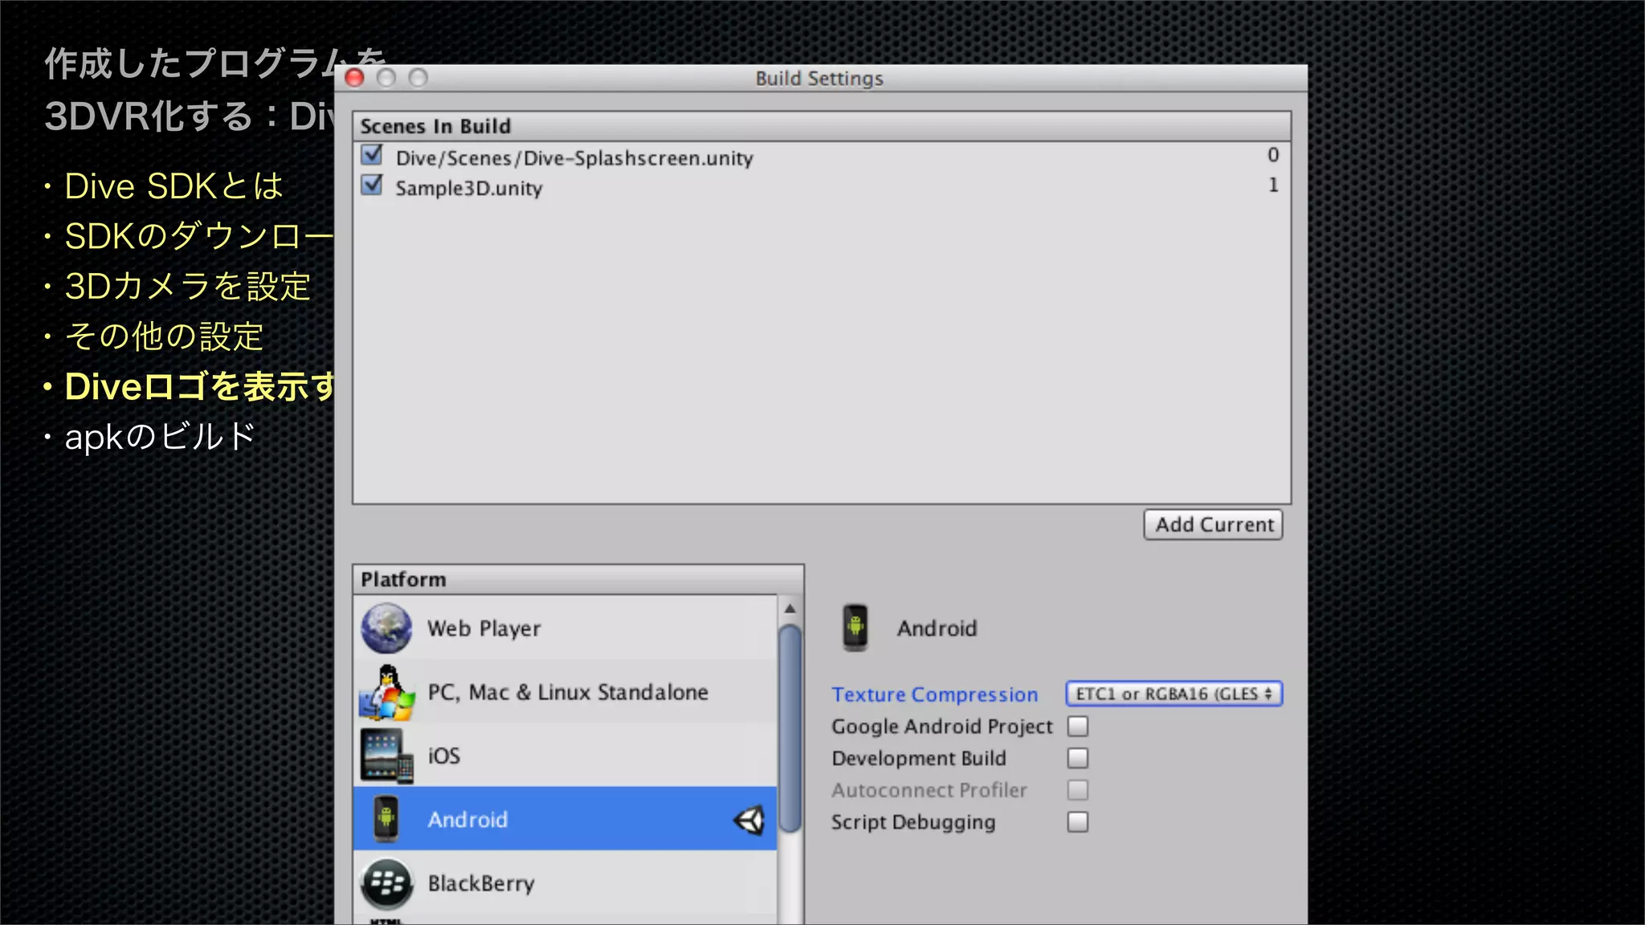Click the Web Player globe icon
The width and height of the screenshot is (1645, 925).
pos(386,629)
